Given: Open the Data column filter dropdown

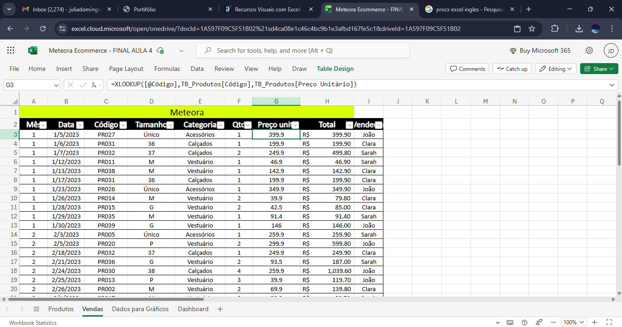Looking at the screenshot, I should (80, 125).
